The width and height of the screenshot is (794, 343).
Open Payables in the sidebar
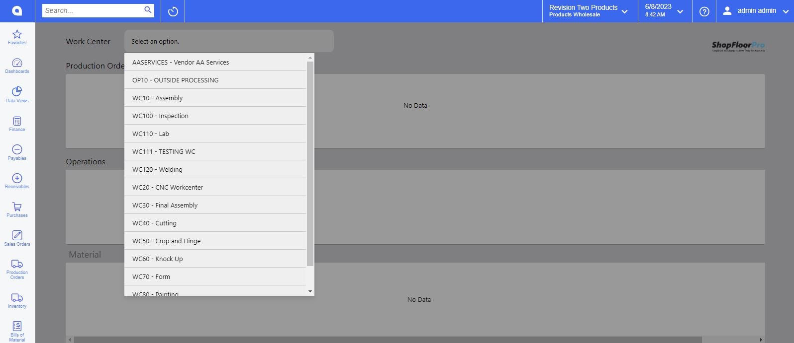[17, 152]
